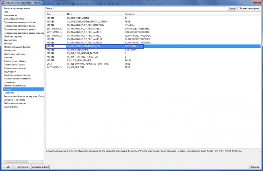Select category 'Шаблоны и символы'
The image size is (263, 171).
pos(15,103)
